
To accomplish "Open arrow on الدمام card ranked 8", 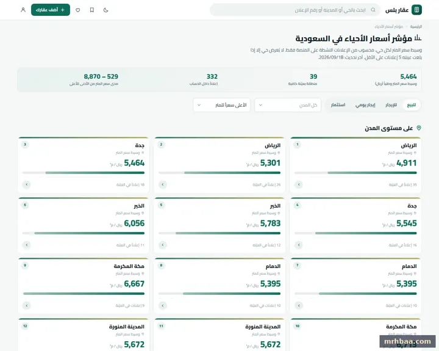I will pos(163,306).
